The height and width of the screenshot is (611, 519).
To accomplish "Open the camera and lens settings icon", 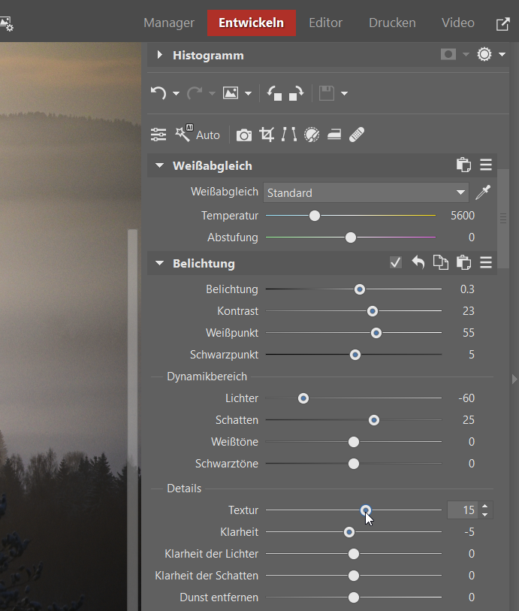I will point(243,135).
